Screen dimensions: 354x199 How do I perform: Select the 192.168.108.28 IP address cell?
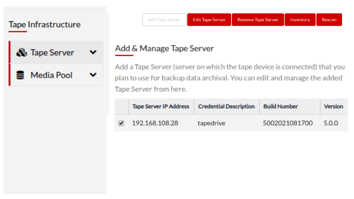coord(155,123)
